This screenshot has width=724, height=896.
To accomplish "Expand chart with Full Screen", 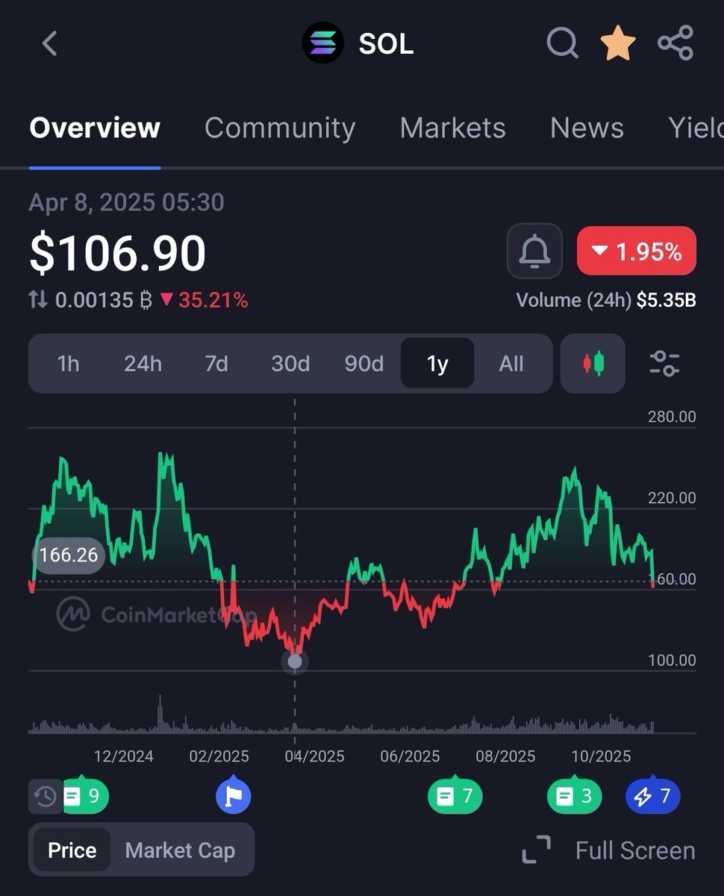I will point(608,850).
